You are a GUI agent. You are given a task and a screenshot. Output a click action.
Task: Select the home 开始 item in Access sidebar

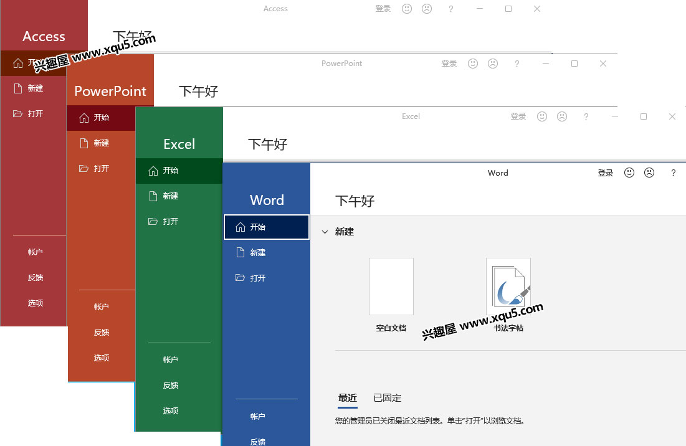click(x=33, y=64)
